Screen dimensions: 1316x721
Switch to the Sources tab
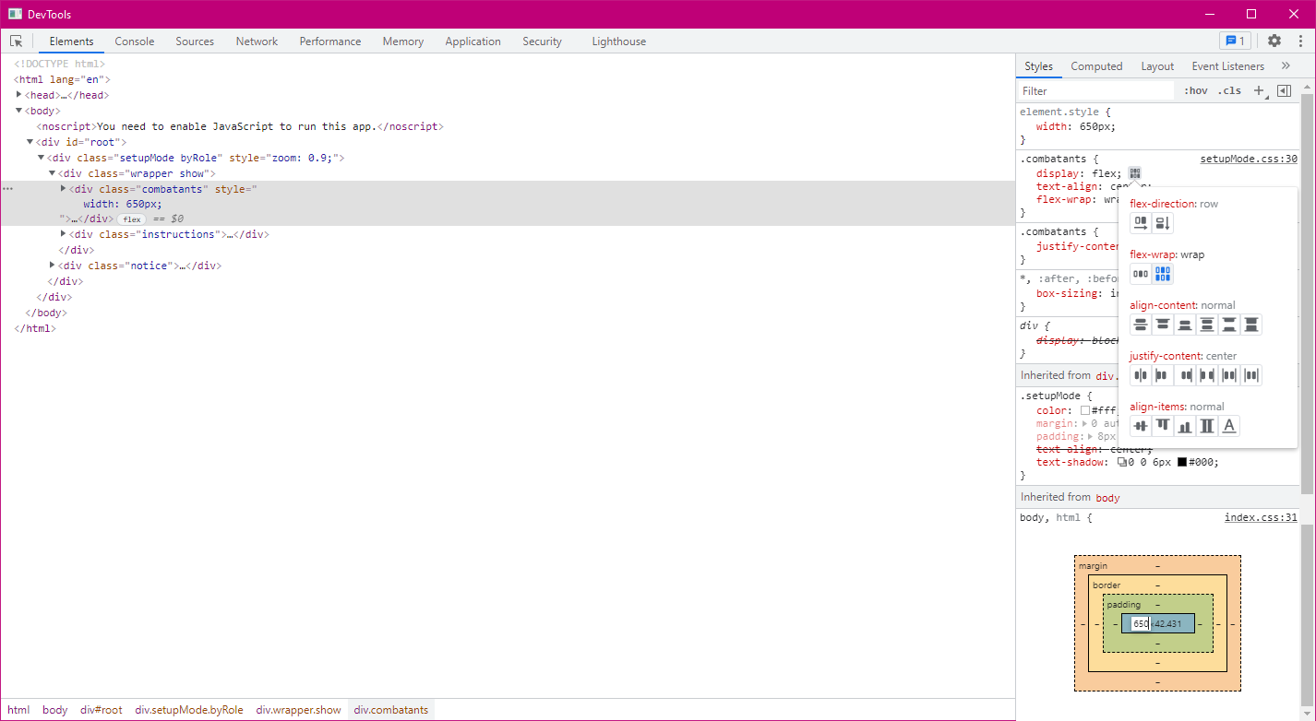[195, 41]
